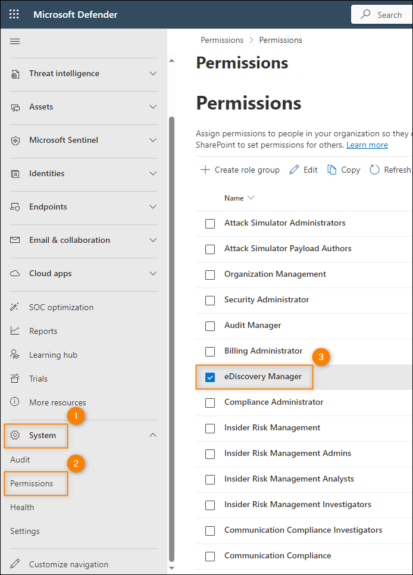
Task: Open Settings under System
Action: tap(25, 531)
